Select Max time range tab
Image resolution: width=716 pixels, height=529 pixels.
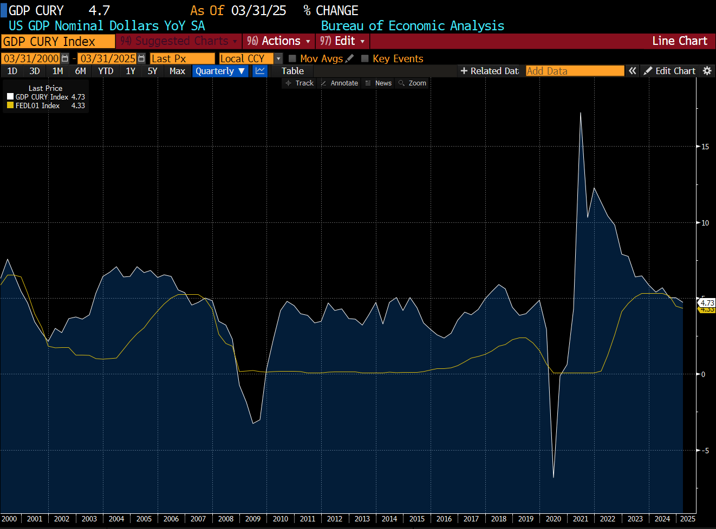tap(177, 71)
